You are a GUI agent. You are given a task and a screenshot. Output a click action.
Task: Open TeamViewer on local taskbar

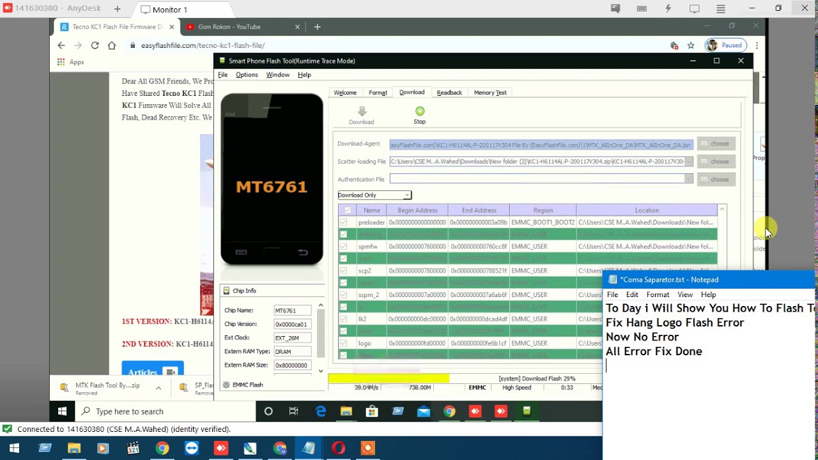(x=191, y=448)
